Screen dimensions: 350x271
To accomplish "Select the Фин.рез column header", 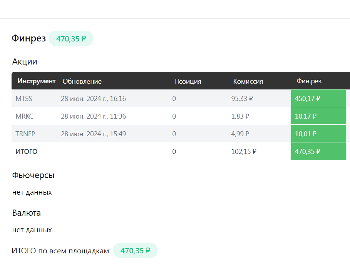I will [309, 81].
